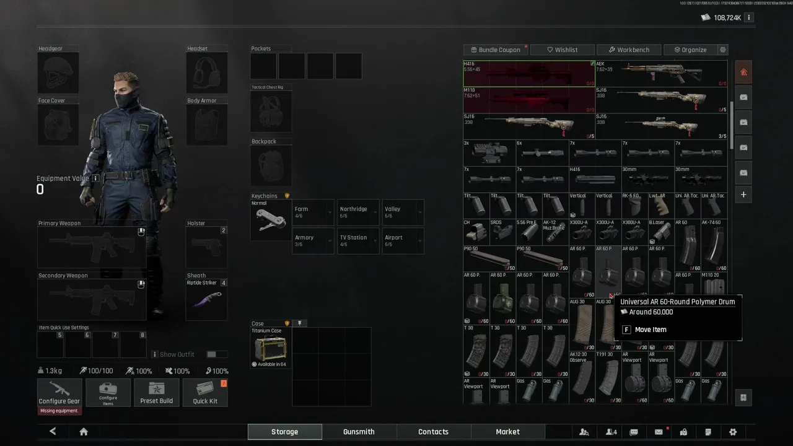Open the Wishlist
The width and height of the screenshot is (793, 446).
coord(563,50)
